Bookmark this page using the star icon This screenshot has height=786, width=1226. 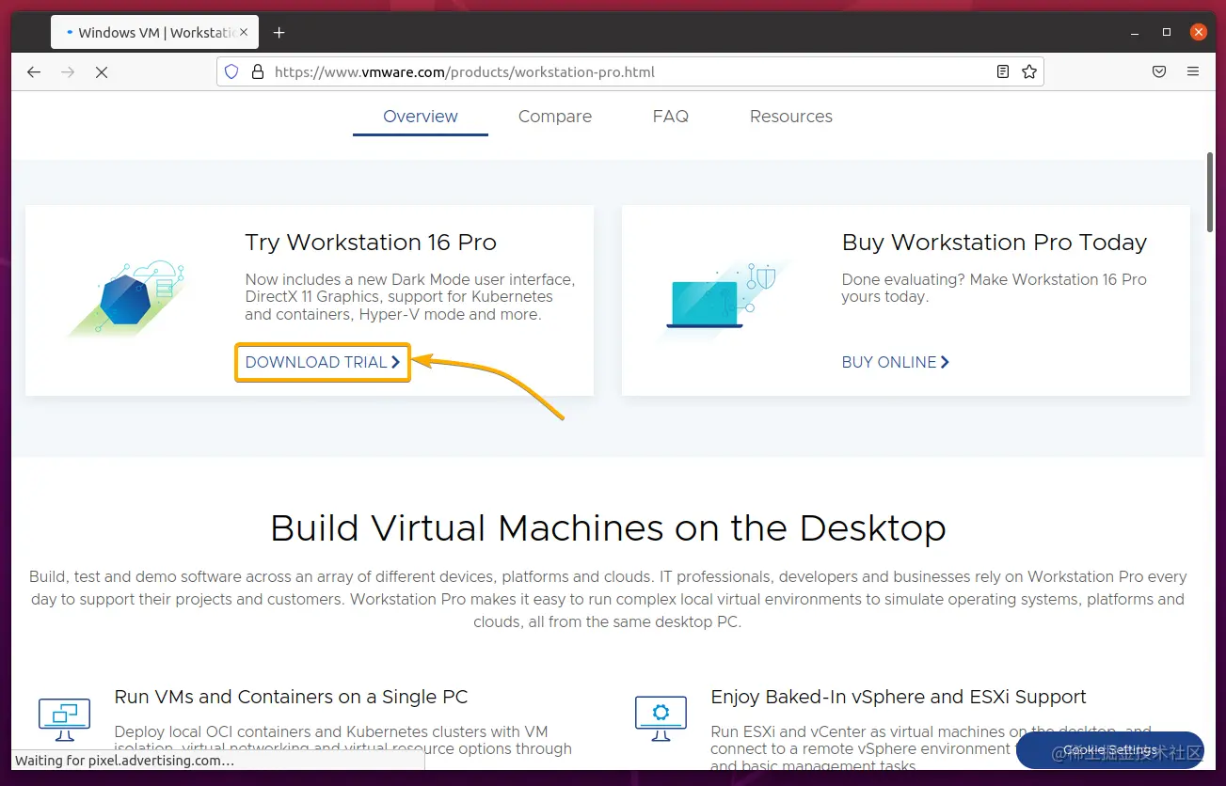(x=1028, y=71)
